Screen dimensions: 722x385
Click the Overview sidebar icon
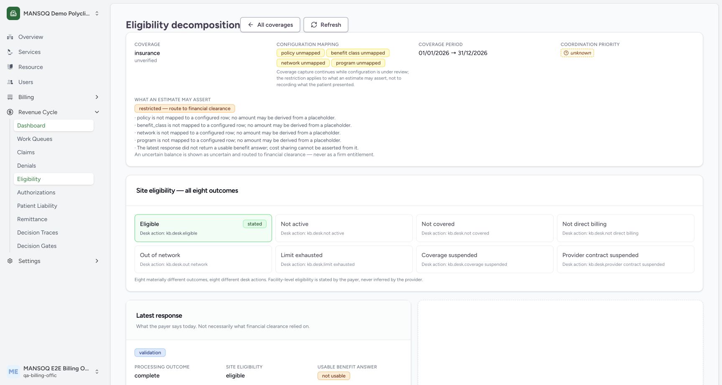click(10, 37)
